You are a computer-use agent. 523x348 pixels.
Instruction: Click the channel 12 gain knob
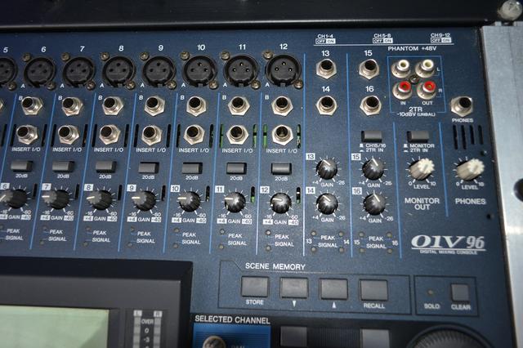tap(279, 203)
